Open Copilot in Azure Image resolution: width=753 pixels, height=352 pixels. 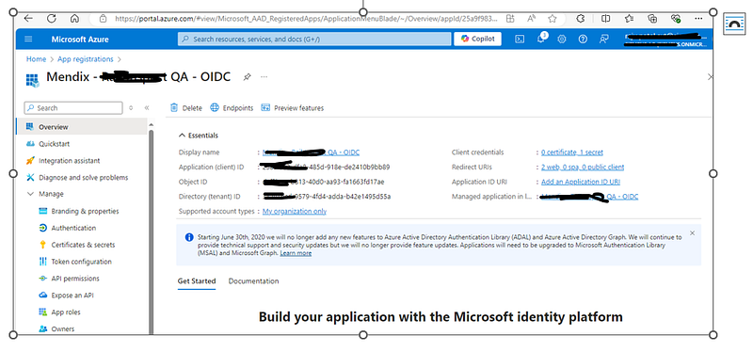(x=477, y=39)
